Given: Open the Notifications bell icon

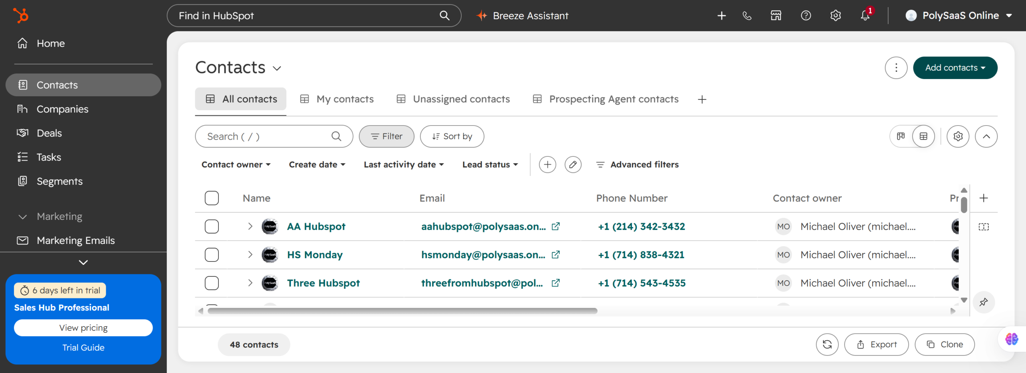Looking at the screenshot, I should pyautogui.click(x=865, y=16).
